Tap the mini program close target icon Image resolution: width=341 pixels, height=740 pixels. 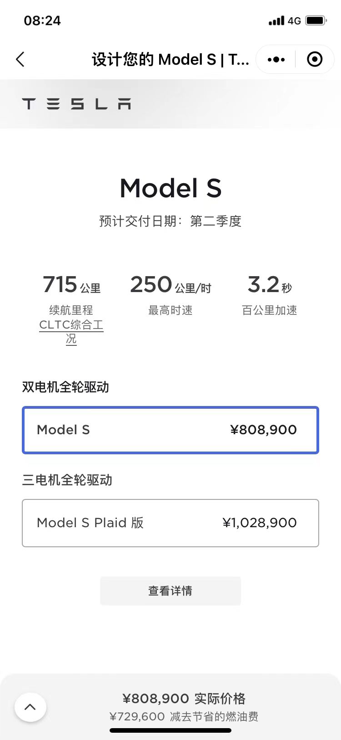(x=315, y=60)
